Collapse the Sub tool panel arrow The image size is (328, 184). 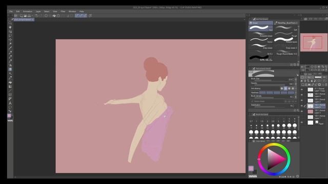(250, 19)
